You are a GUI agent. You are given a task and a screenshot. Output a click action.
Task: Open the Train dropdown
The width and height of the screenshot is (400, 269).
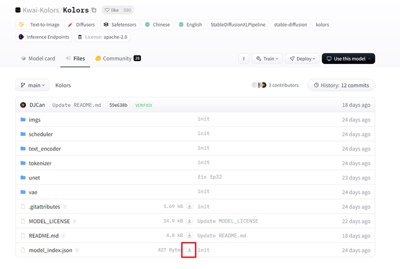tap(267, 58)
